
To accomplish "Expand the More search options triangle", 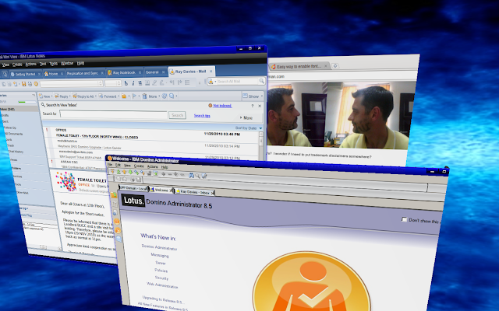I will (x=241, y=117).
